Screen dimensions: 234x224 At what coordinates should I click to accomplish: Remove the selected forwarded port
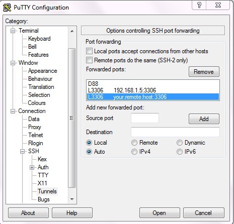[204, 72]
